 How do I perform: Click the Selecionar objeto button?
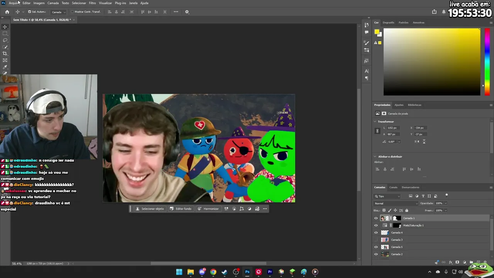click(x=150, y=209)
